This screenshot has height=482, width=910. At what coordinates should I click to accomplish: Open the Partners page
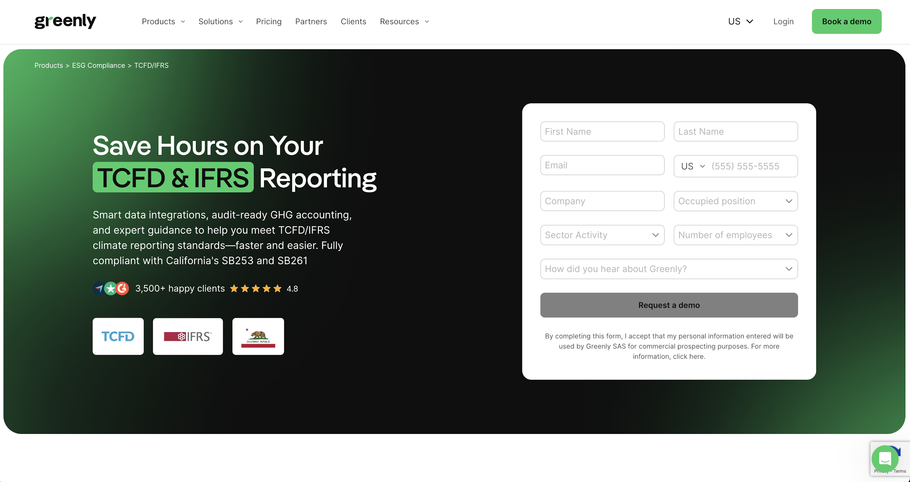(311, 22)
